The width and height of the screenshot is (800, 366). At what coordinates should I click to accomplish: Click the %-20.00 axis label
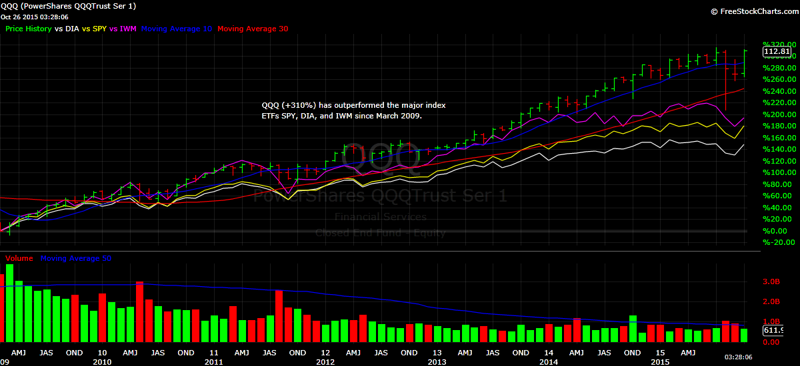click(x=778, y=242)
